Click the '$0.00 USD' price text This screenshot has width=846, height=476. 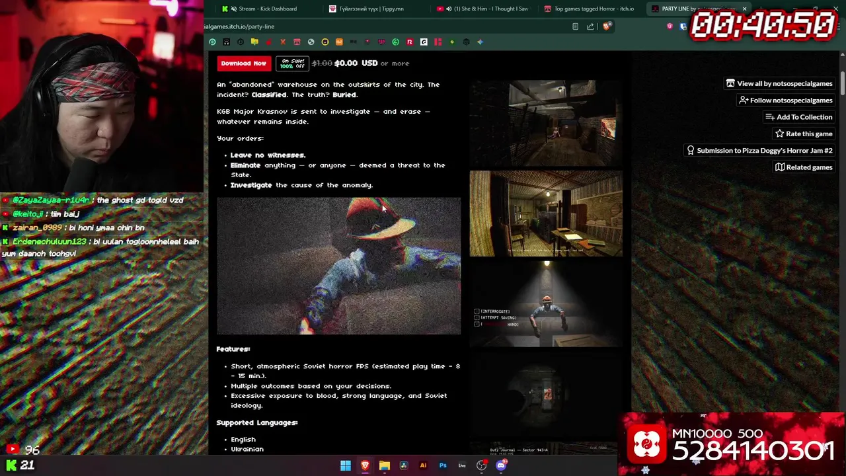click(356, 63)
